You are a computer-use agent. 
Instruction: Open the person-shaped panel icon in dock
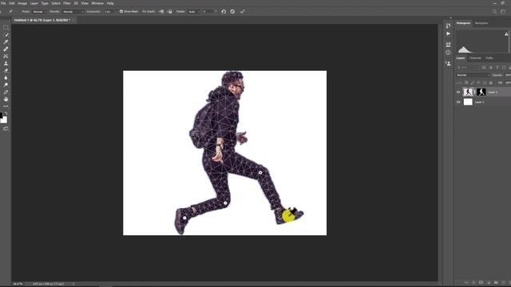[x=448, y=64]
